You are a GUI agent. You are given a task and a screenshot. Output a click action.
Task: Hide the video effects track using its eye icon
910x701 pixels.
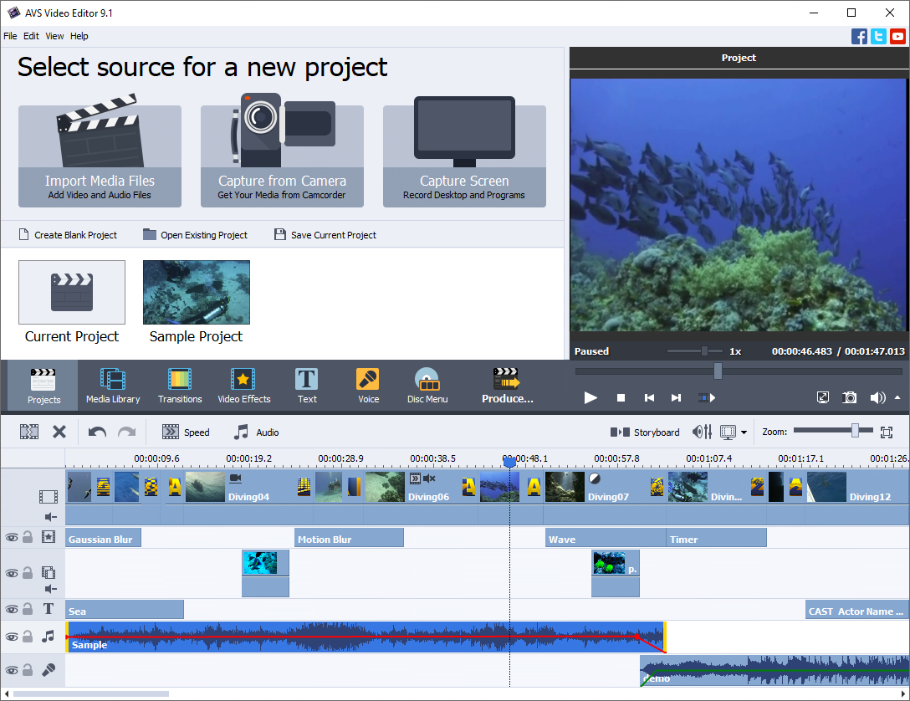(x=11, y=537)
